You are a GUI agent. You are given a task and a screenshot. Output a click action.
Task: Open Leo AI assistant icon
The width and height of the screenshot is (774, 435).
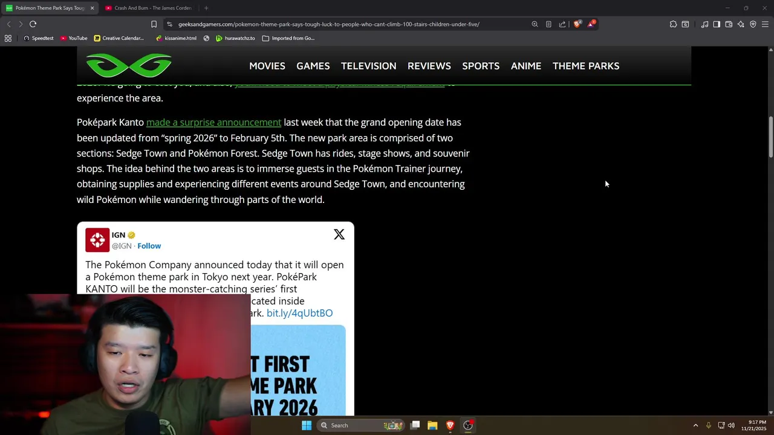tap(741, 24)
